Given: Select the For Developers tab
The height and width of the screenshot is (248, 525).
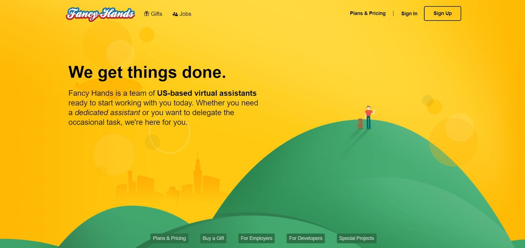Looking at the screenshot, I should point(305,238).
